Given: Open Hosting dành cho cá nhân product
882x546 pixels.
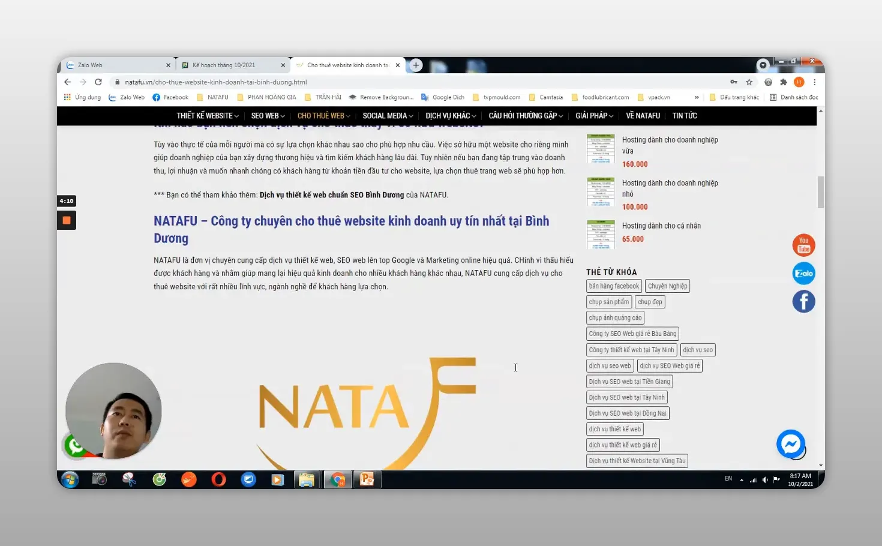Looking at the screenshot, I should pyautogui.click(x=661, y=226).
